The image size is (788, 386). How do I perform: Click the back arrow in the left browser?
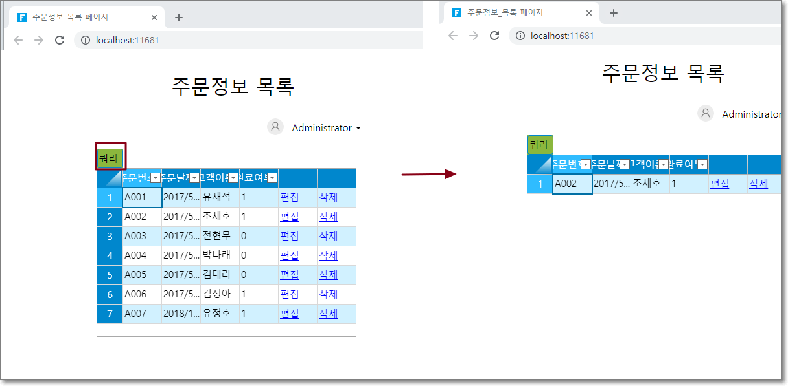(x=18, y=40)
